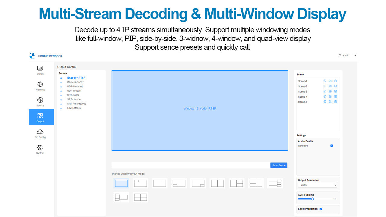Uncheck Window1 audio enable checkbox

click(331, 146)
